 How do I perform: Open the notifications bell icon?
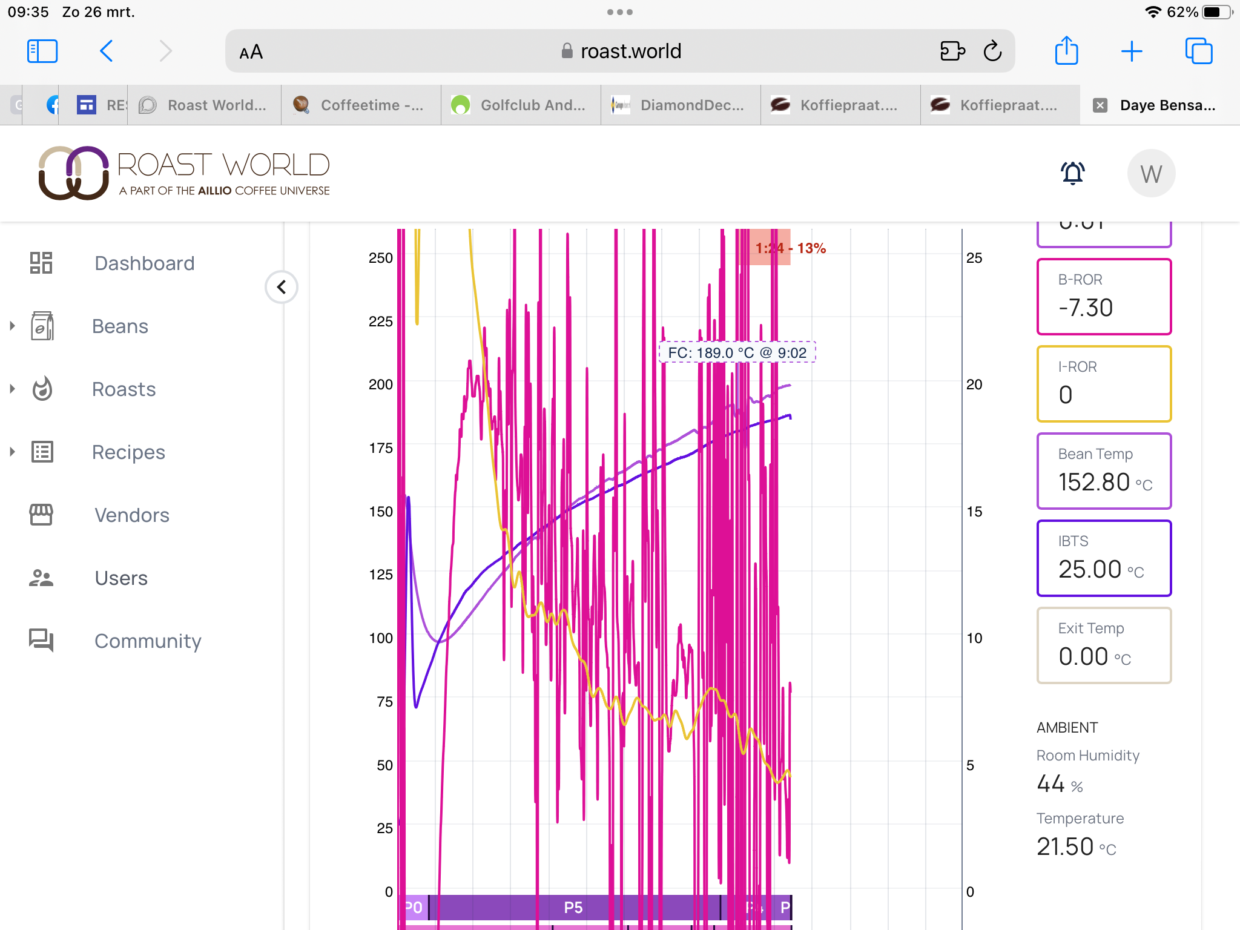tap(1072, 173)
